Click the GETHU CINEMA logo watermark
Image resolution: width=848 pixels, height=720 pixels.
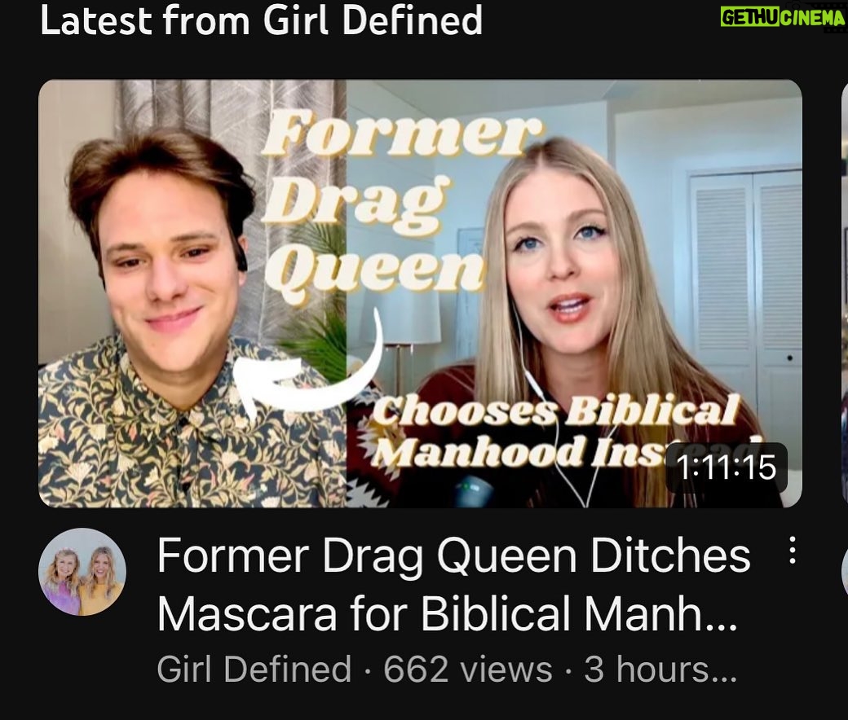(783, 16)
